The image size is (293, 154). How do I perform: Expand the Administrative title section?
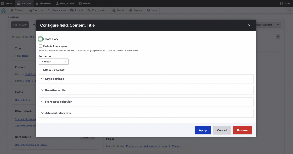pos(58,113)
